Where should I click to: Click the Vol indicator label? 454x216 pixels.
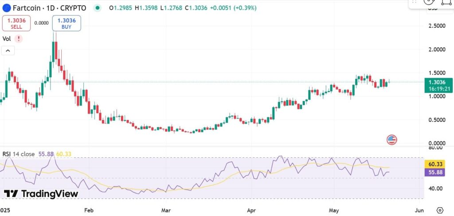click(7, 39)
